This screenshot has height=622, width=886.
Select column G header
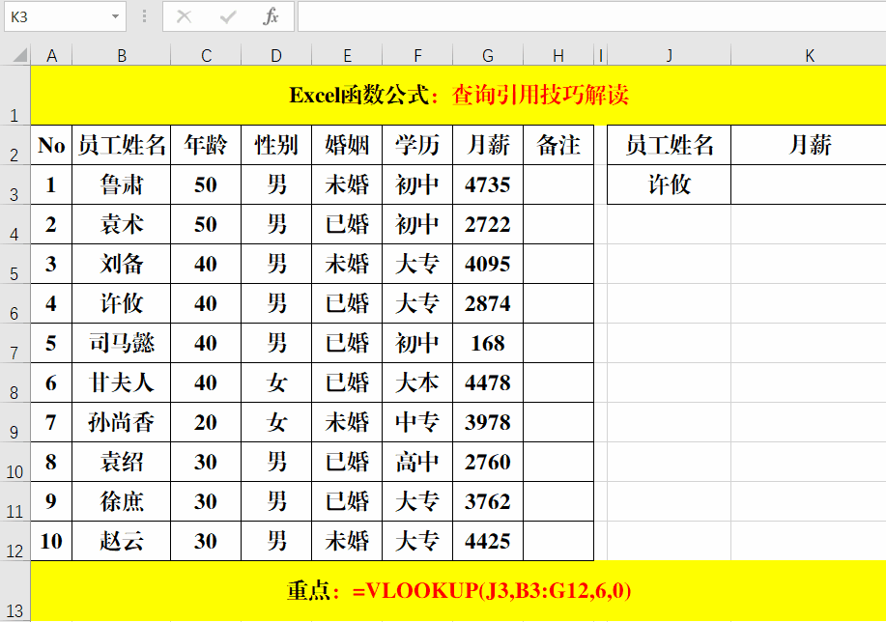pos(488,55)
